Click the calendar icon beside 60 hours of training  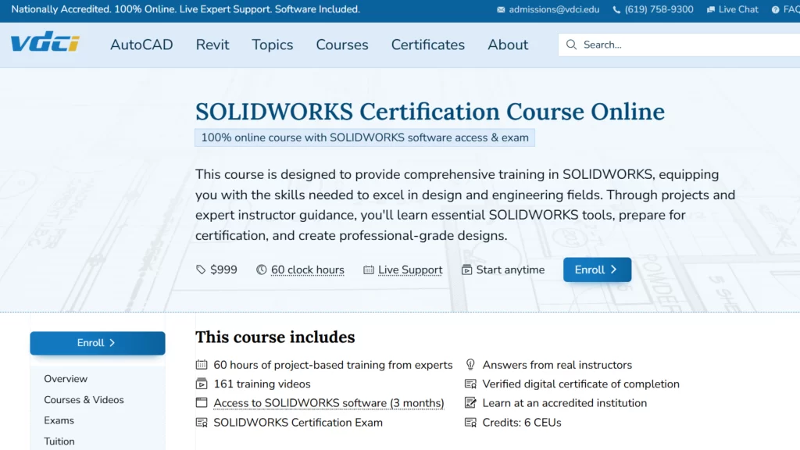pyautogui.click(x=202, y=365)
